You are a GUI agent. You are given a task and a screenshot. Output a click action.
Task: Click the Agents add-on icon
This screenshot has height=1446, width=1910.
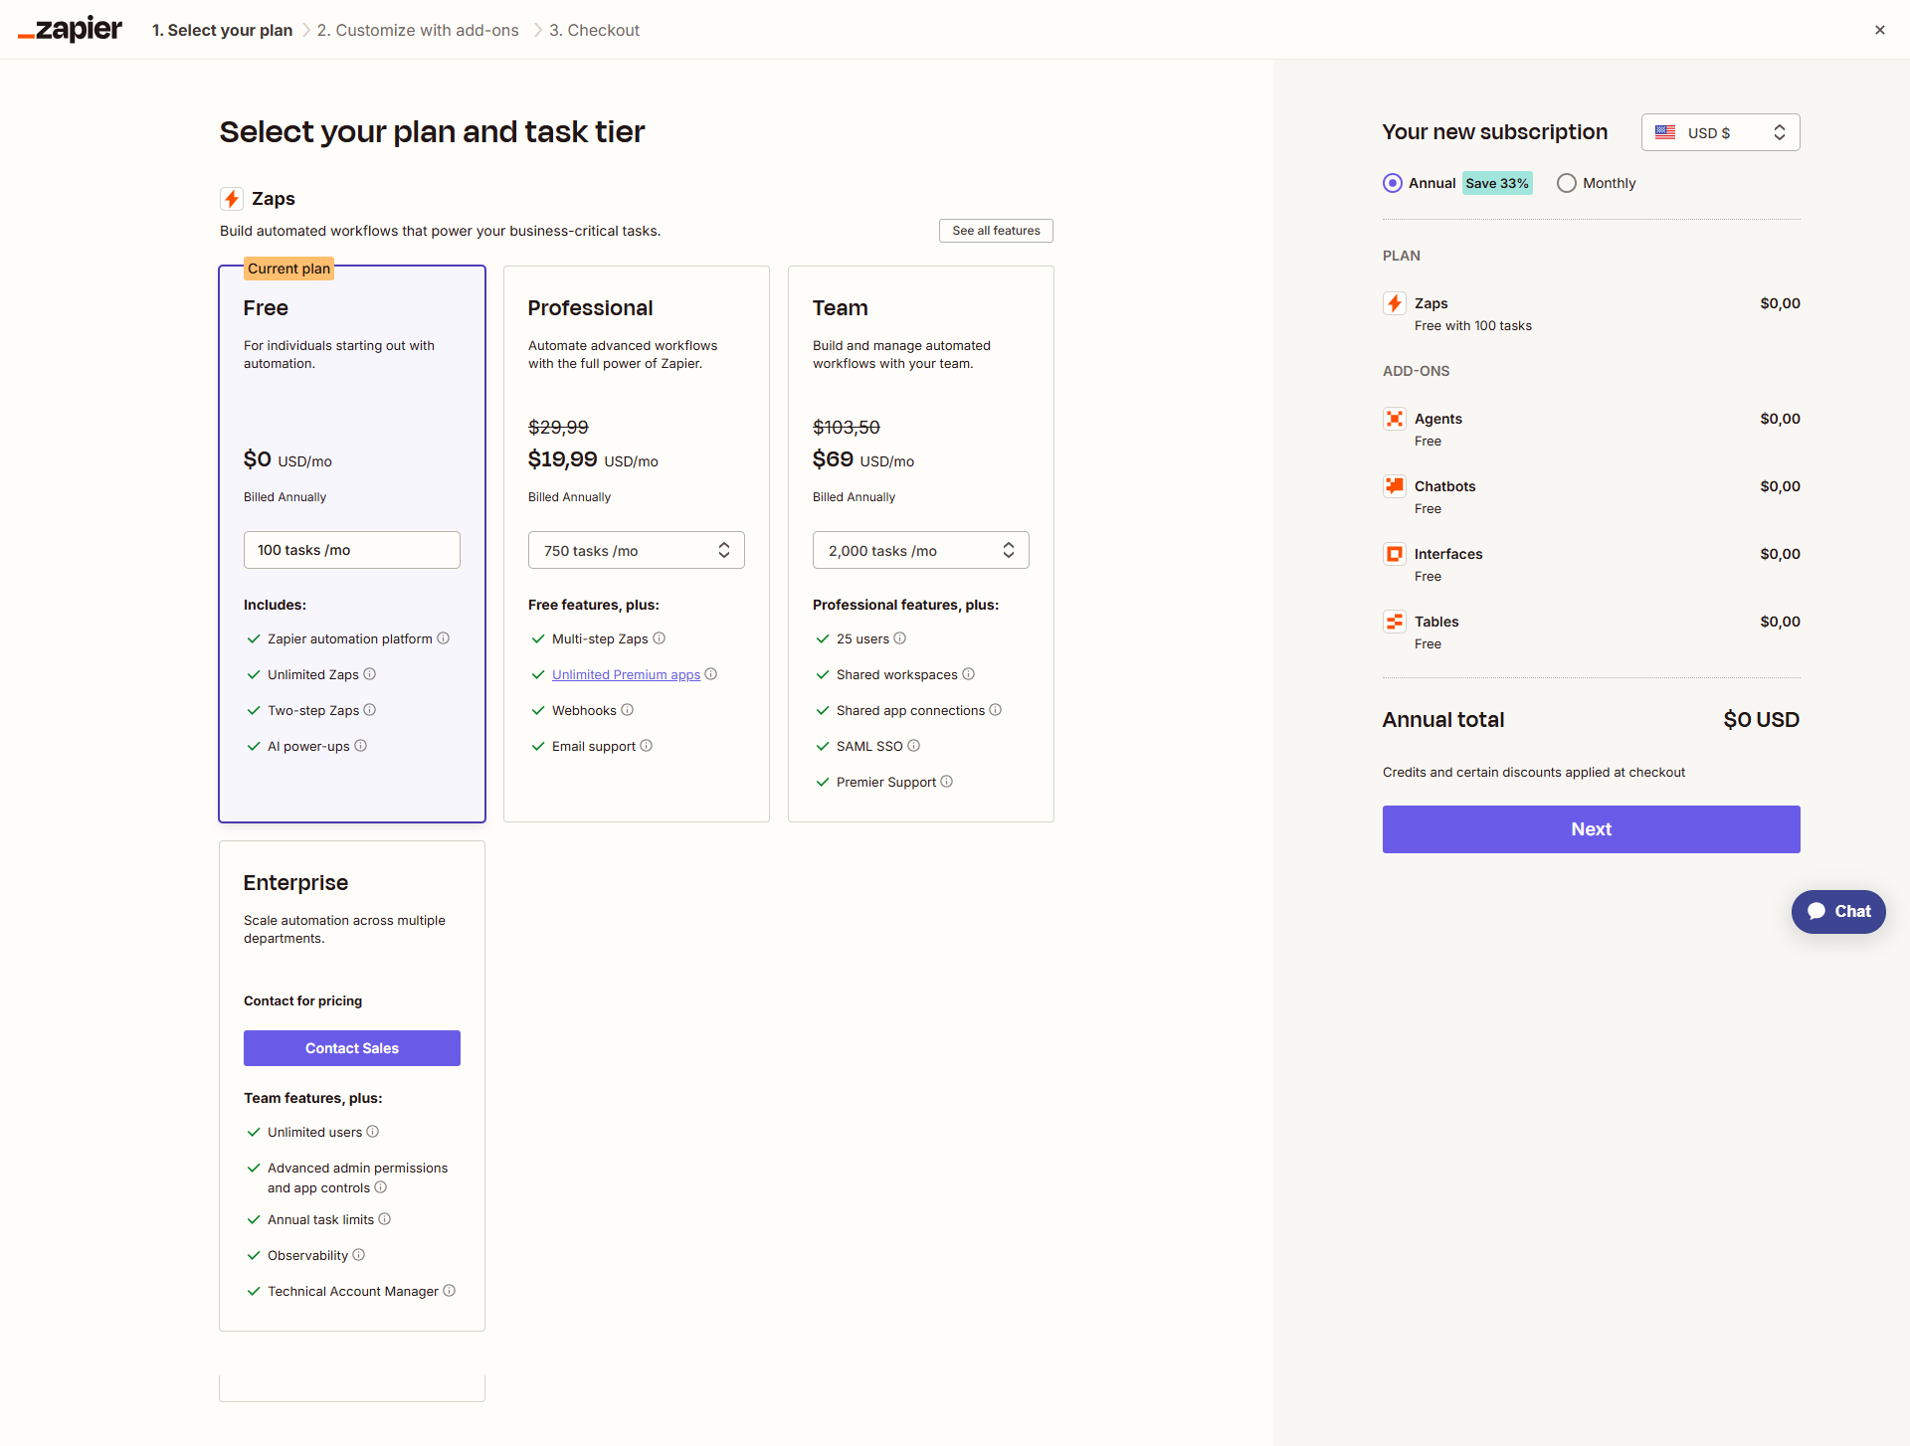1395,419
